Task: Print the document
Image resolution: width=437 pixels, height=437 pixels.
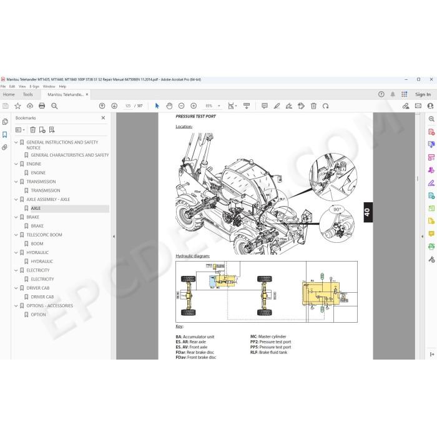Action: pos(42,106)
